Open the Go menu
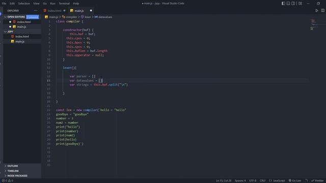Image resolution: width=326 pixels, height=183 pixels. [x=45, y=4]
